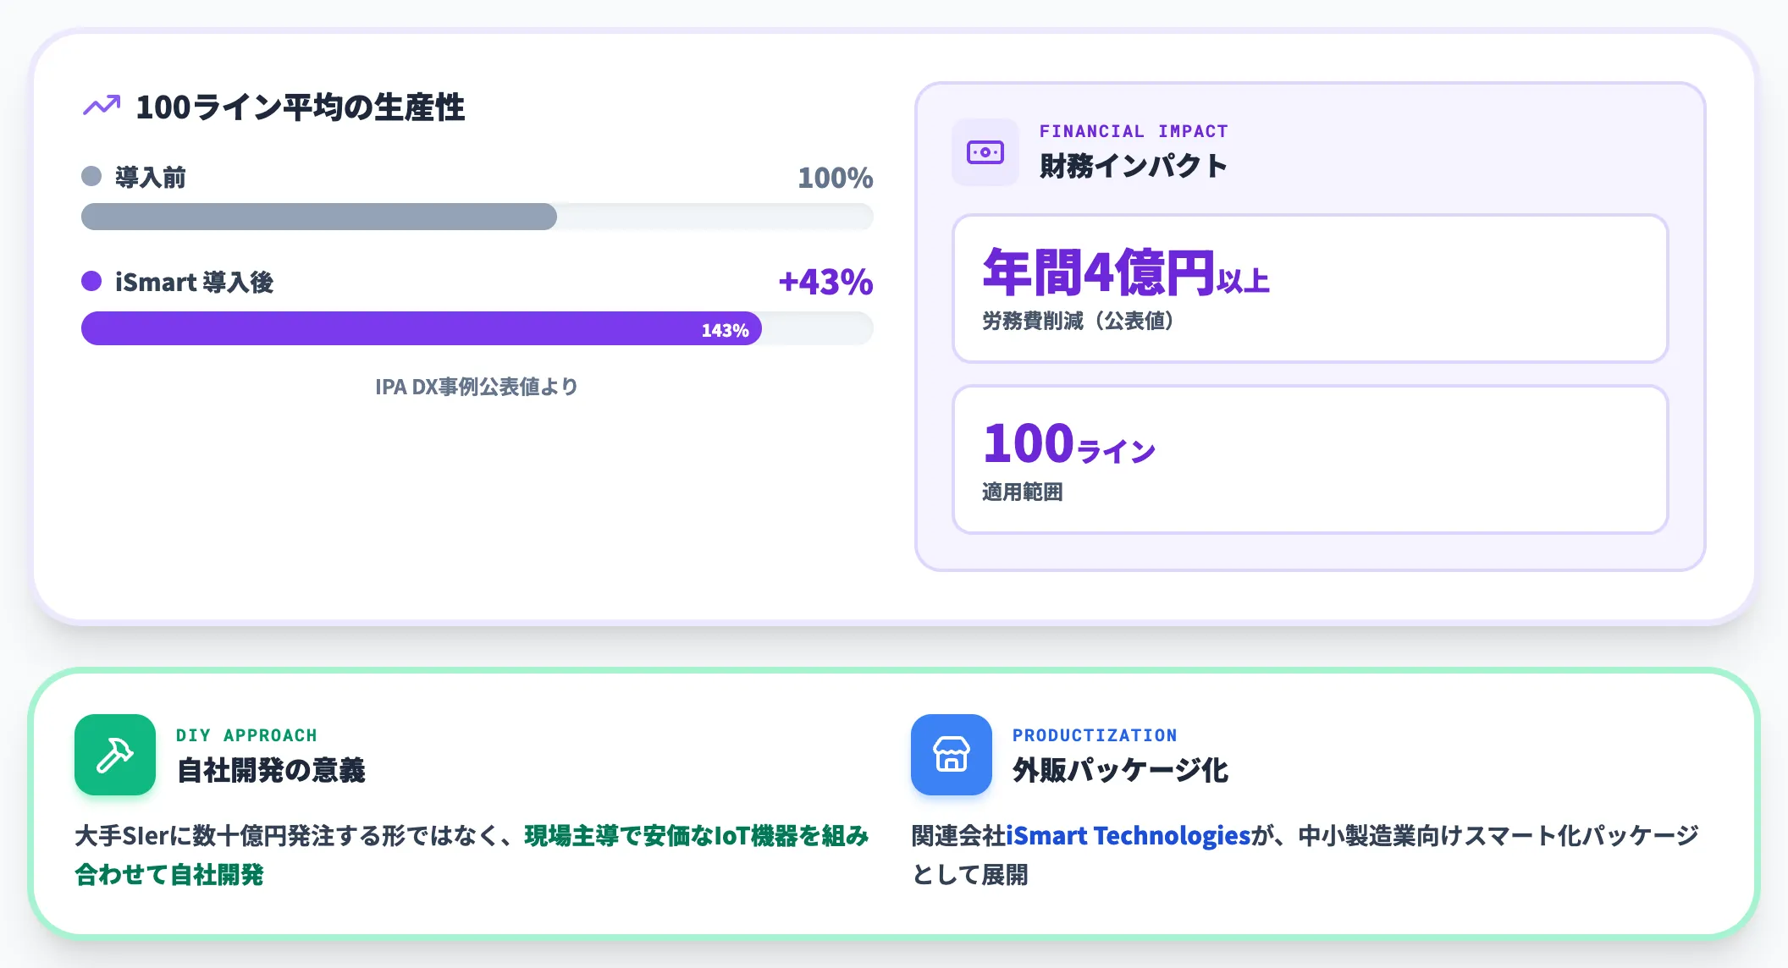Click the として展開 line in the productization text

coord(970,875)
